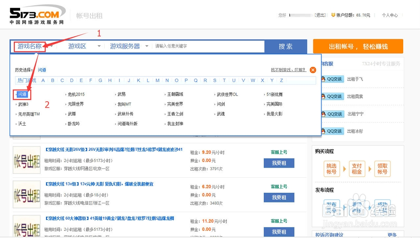Choose the game 沃土

point(22,124)
